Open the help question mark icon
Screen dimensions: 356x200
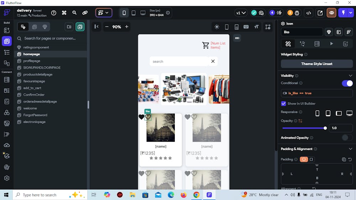pos(54,13)
